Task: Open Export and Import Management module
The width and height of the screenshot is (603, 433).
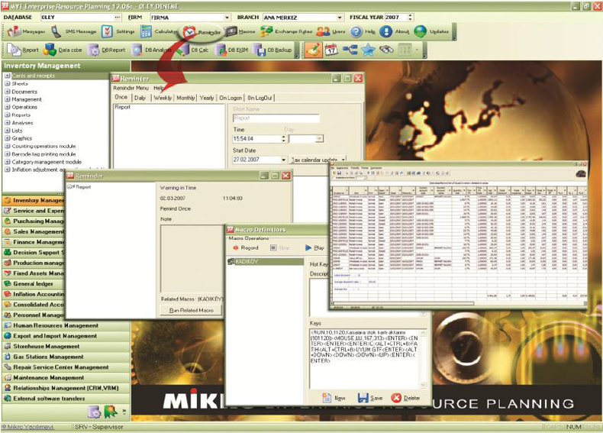Action: [x=66, y=335]
